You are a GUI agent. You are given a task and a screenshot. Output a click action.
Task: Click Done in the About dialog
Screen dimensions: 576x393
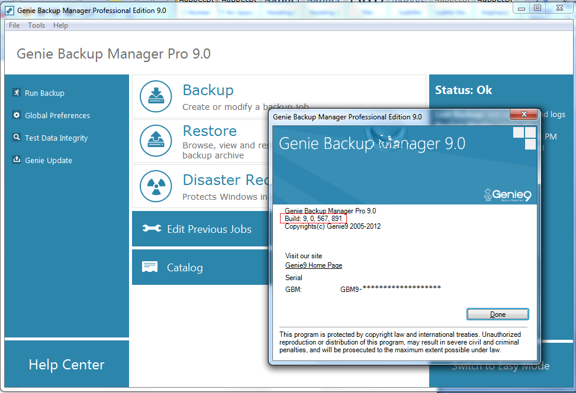click(x=498, y=314)
